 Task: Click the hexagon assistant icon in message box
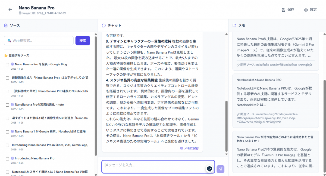click(209, 169)
